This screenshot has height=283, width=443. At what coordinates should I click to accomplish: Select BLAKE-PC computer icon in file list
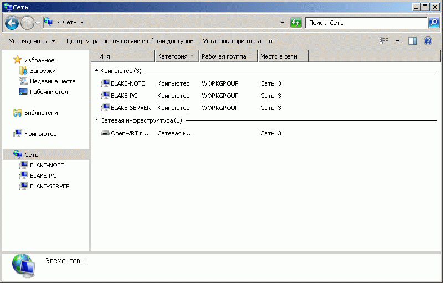point(105,95)
